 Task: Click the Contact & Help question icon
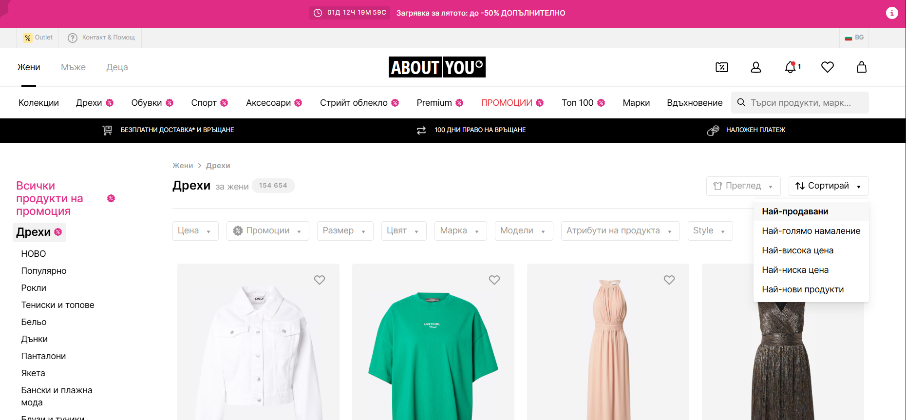(73, 38)
